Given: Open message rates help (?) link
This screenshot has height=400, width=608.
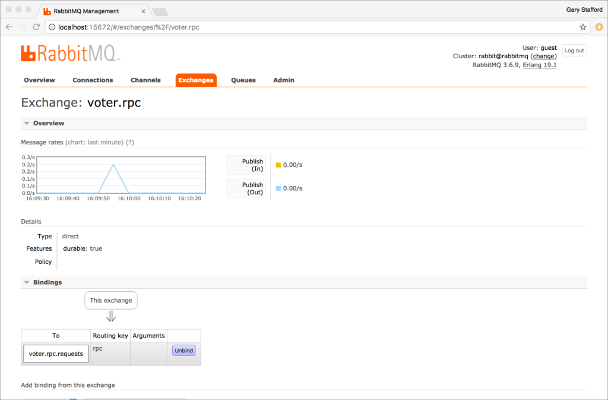Looking at the screenshot, I should click(130, 143).
